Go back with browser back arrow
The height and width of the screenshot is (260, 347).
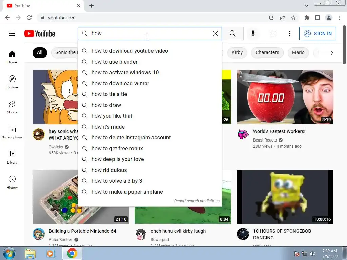click(7, 18)
